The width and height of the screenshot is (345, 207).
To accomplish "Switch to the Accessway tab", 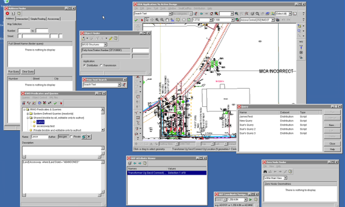I will tap(53, 19).
